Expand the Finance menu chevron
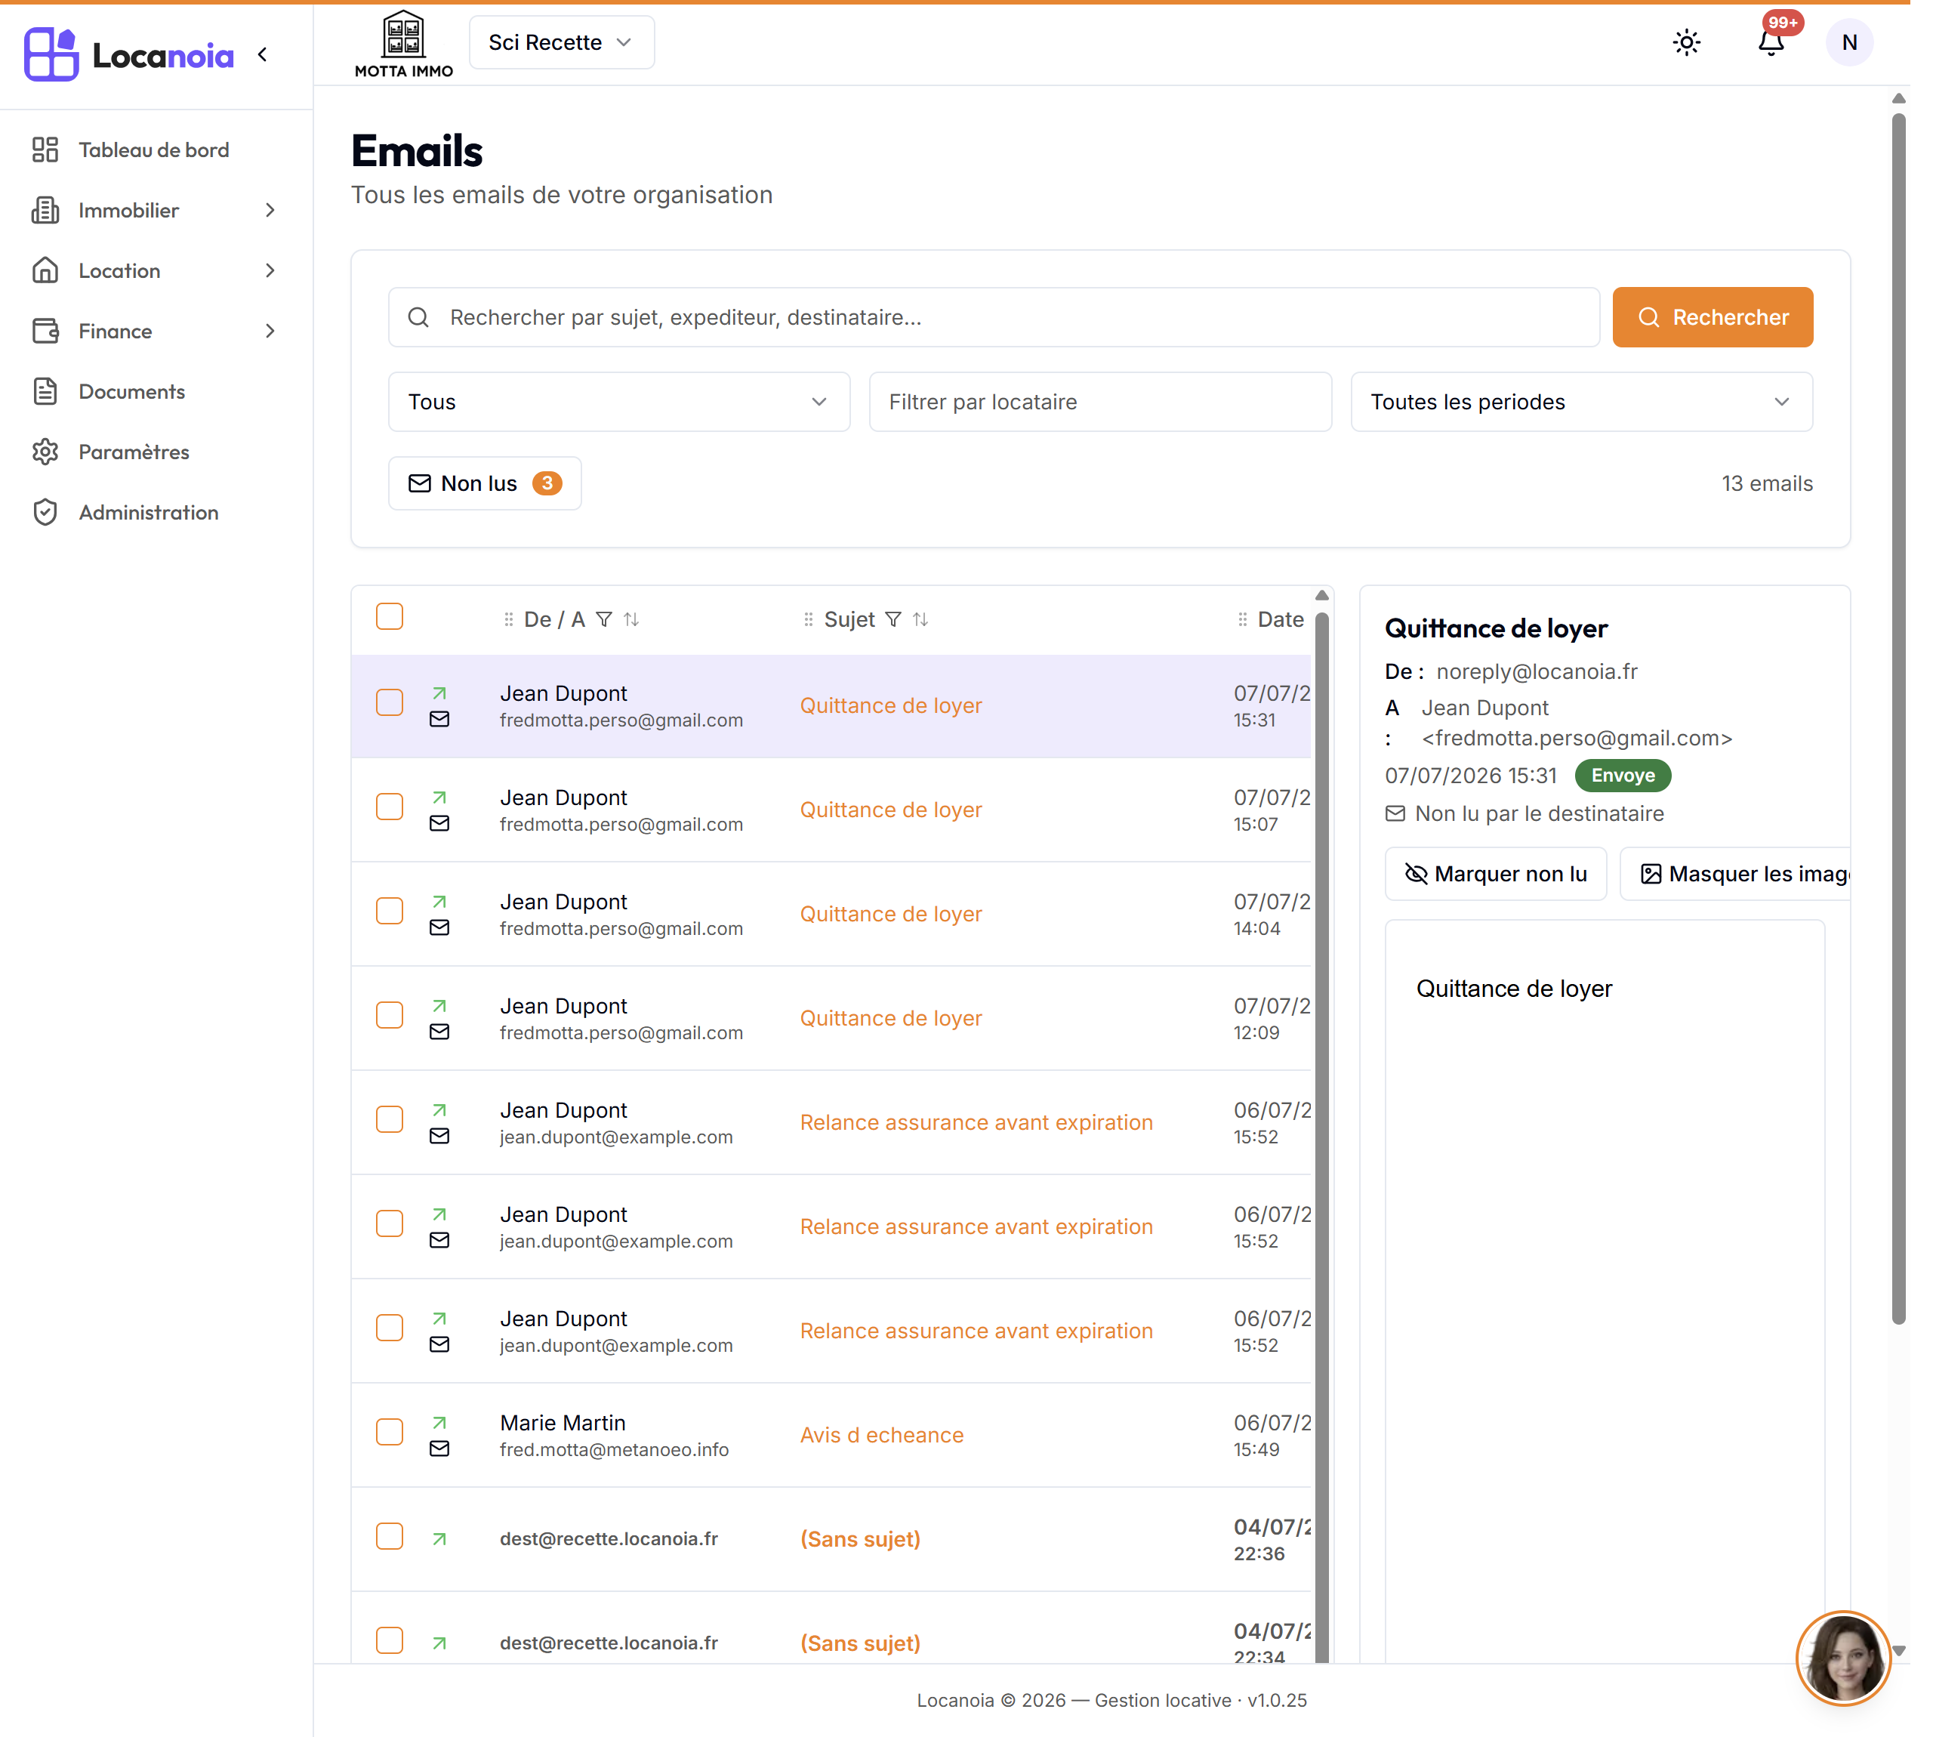 [x=270, y=332]
